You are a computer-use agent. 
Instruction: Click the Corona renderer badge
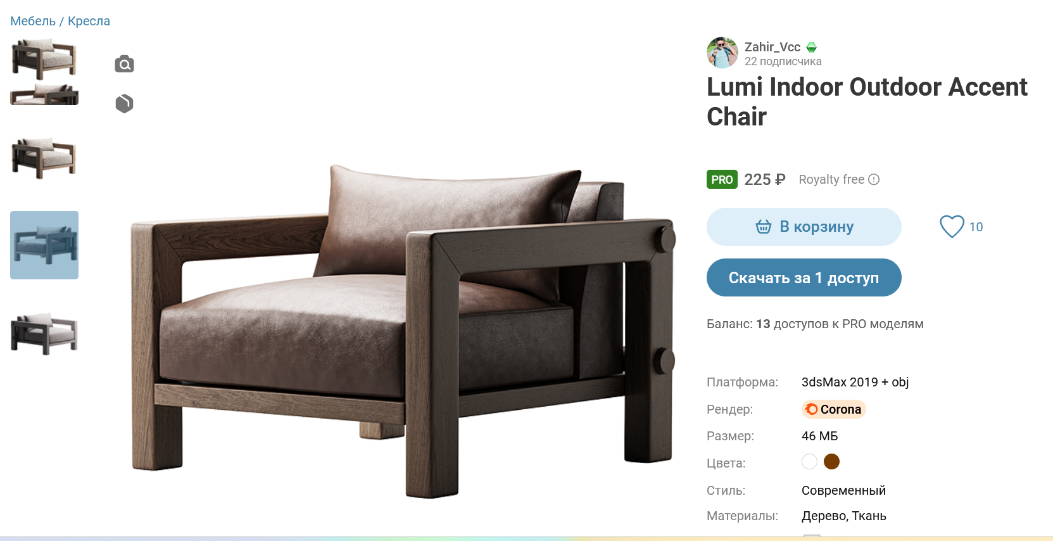point(833,409)
